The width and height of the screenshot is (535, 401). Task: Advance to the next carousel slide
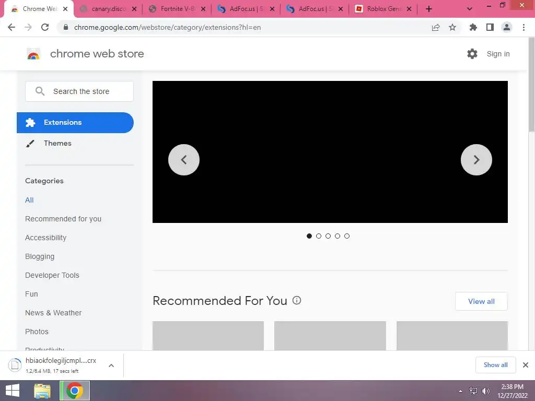[476, 160]
